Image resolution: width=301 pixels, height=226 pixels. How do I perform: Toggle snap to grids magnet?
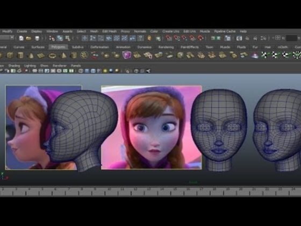click(x=169, y=38)
